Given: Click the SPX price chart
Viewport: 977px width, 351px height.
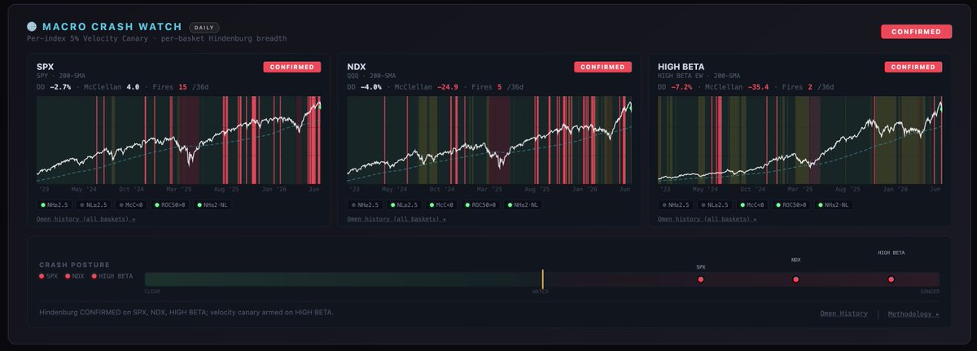Looking at the screenshot, I should tap(179, 141).
